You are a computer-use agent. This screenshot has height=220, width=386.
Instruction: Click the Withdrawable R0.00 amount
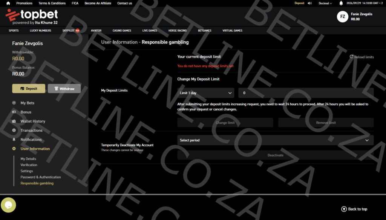click(18, 58)
